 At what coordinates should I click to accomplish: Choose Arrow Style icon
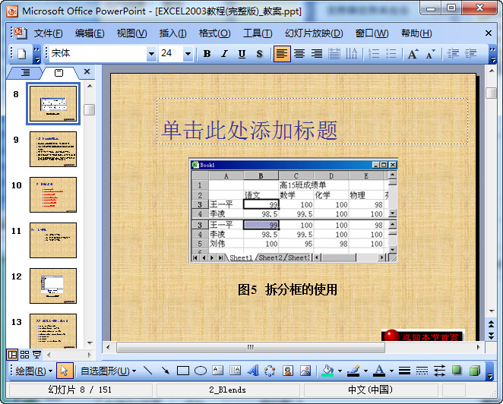pyautogui.click(x=439, y=371)
